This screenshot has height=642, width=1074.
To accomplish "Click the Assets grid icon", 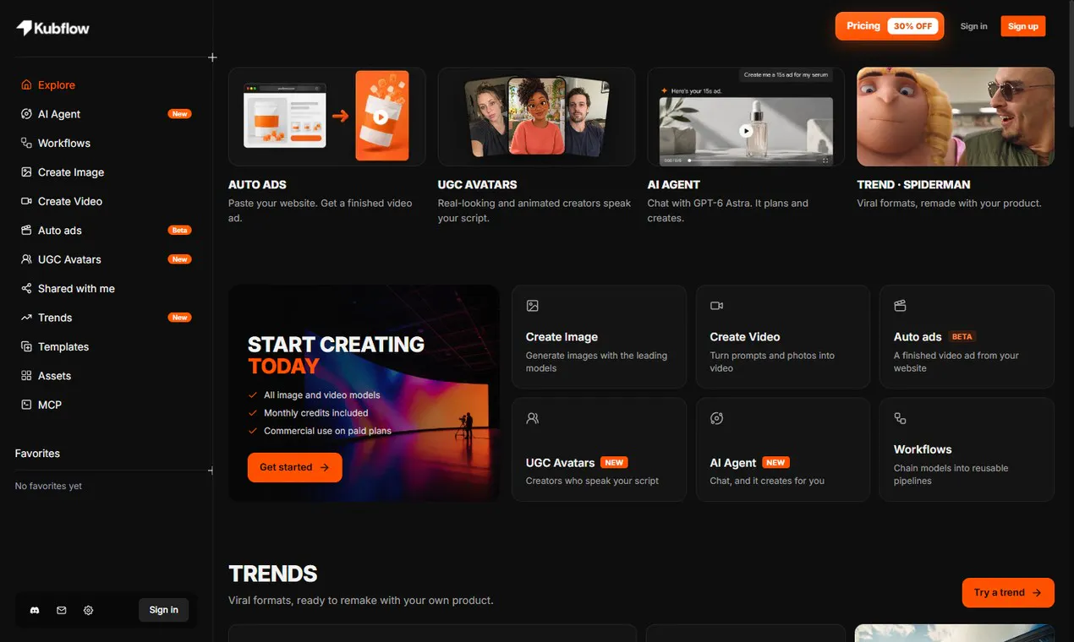I will point(26,376).
